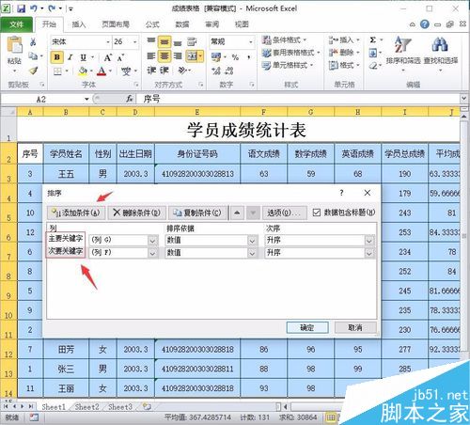
Task: Decrease font size with the smaller A icon
Action: coord(120,57)
